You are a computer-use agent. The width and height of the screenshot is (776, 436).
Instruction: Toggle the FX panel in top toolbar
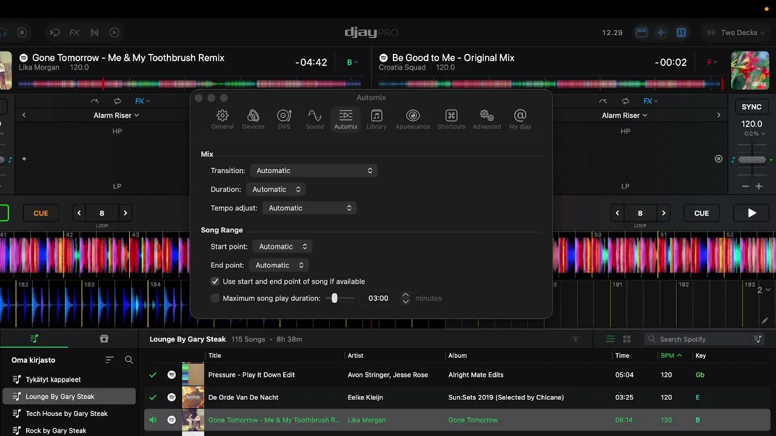75,33
